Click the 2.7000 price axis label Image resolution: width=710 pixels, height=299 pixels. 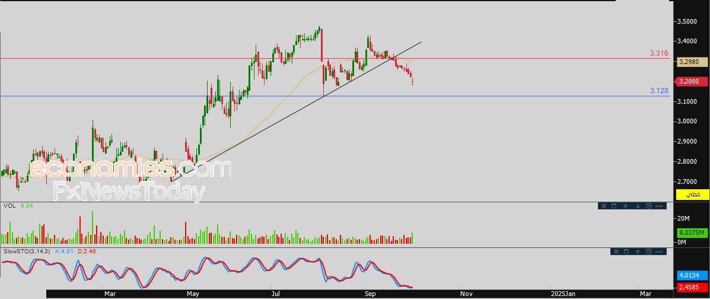click(687, 181)
